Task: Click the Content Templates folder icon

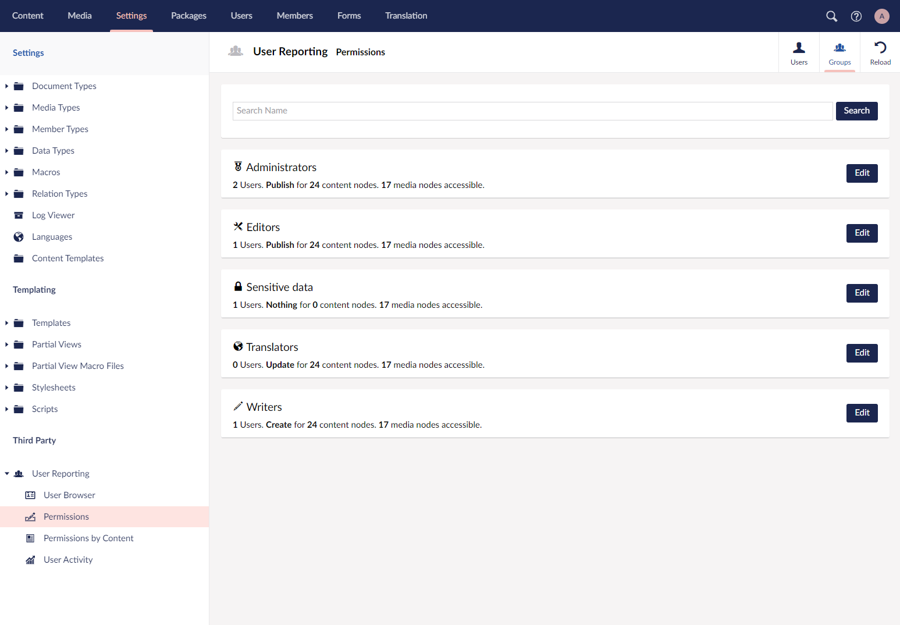Action: point(19,258)
